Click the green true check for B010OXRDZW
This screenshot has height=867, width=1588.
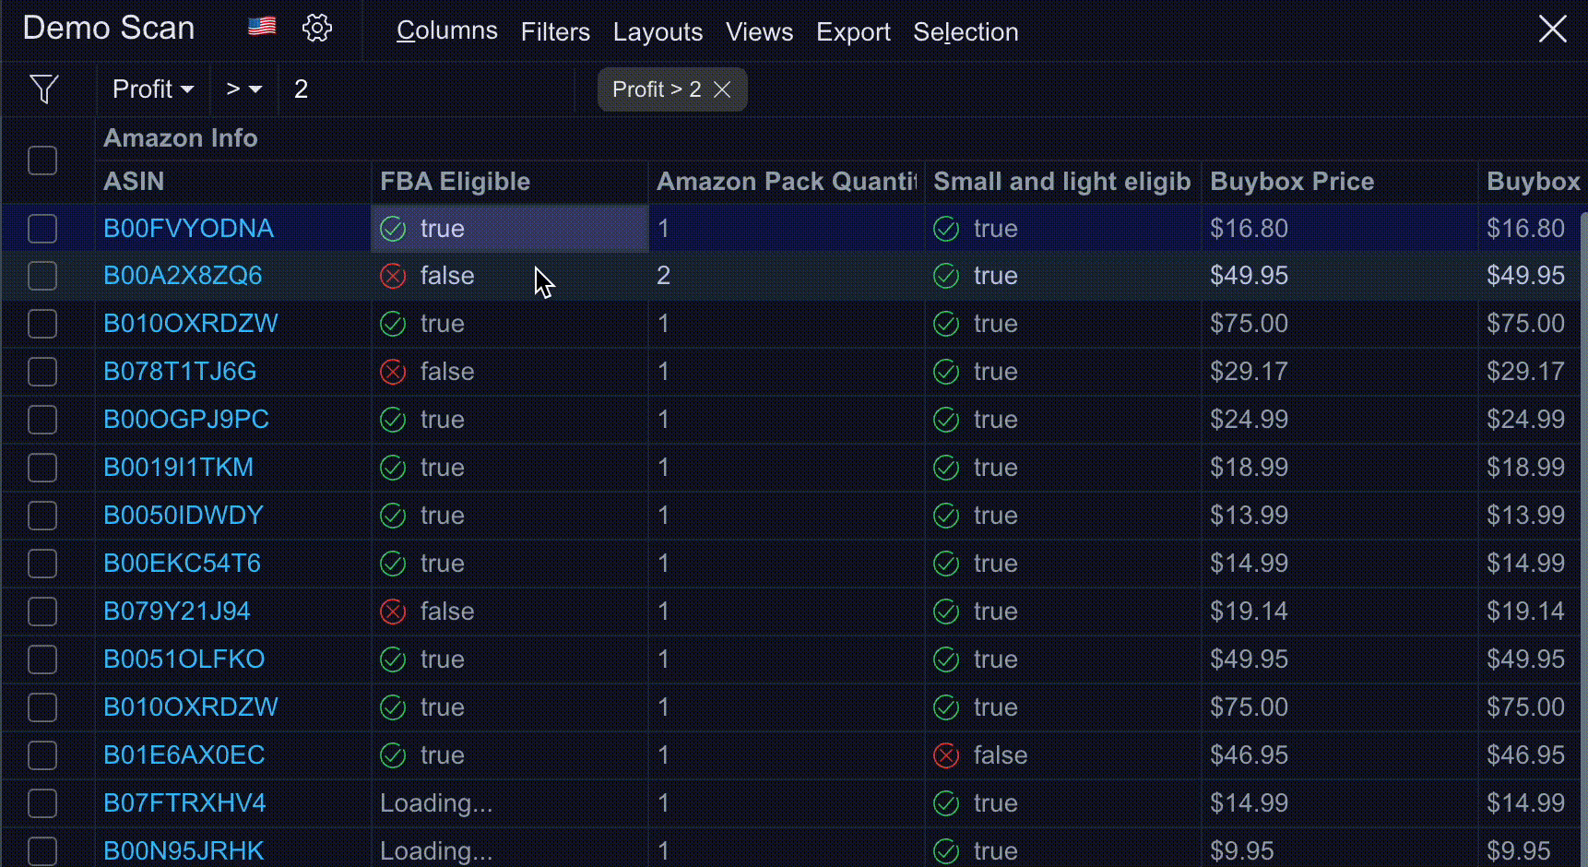393,324
